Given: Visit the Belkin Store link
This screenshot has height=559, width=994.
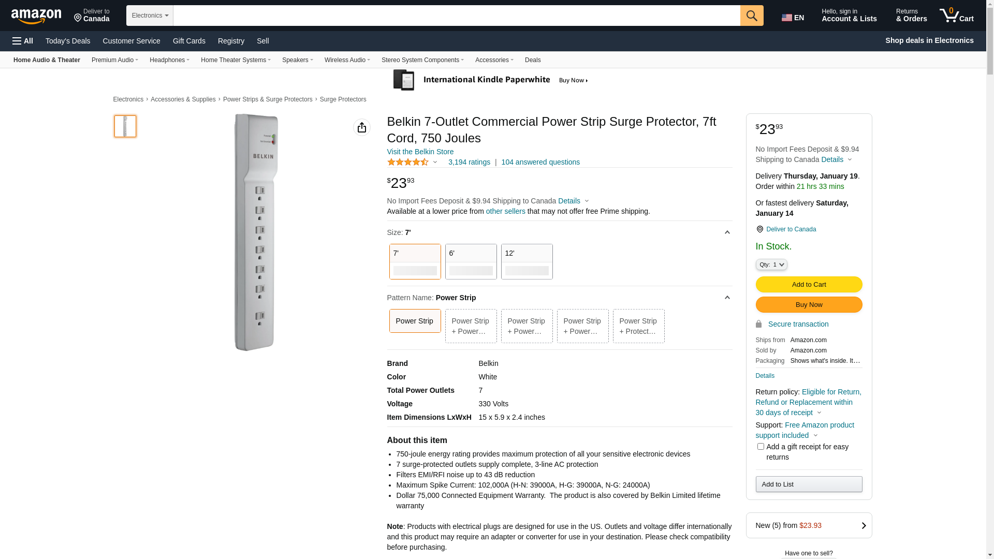Looking at the screenshot, I should [x=420, y=152].
